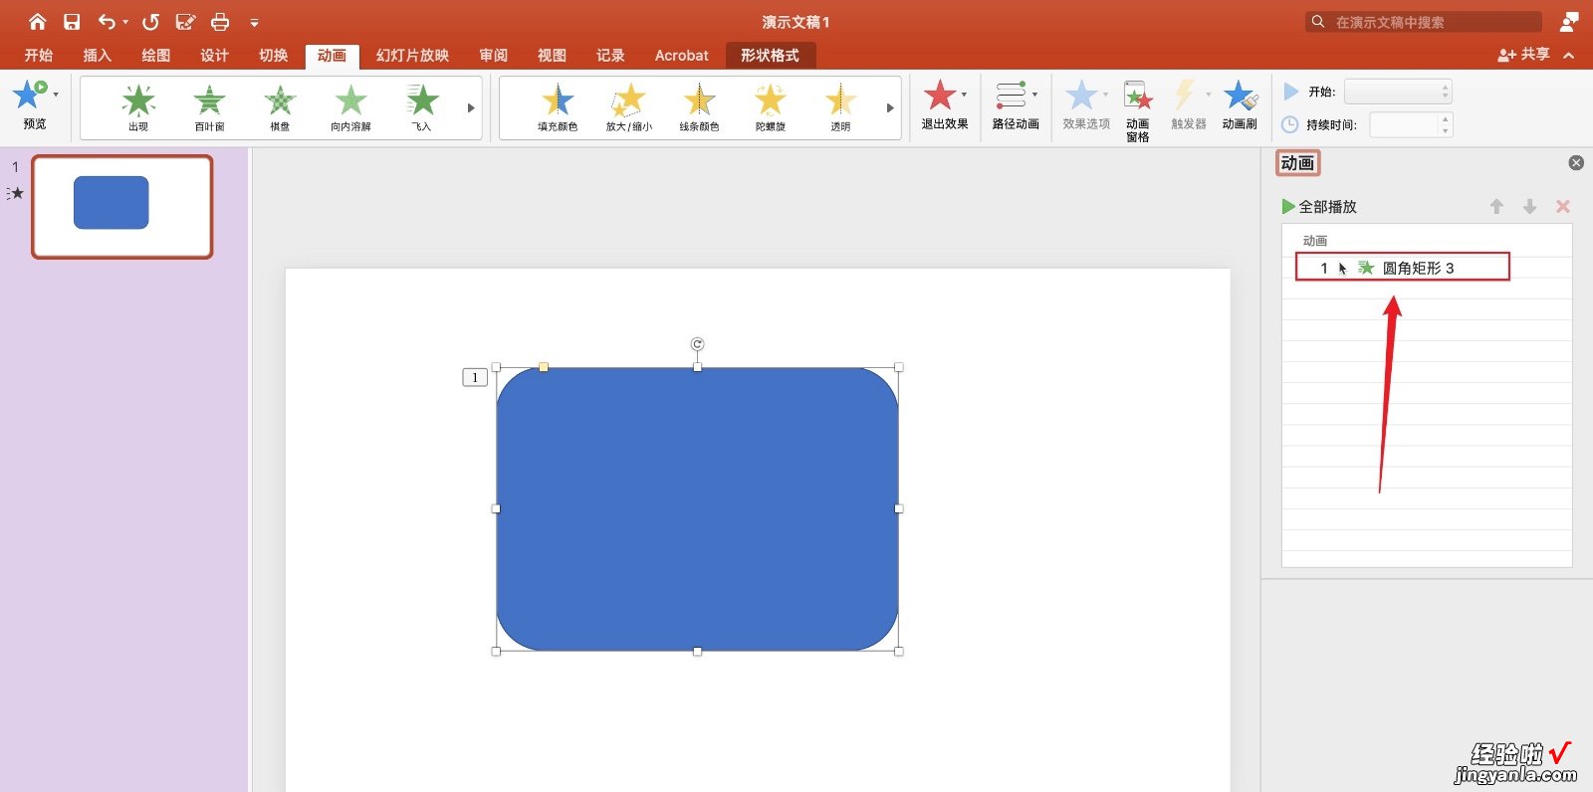Open the 路径动画 motion paths menu
1593x792 pixels.
(1016, 105)
